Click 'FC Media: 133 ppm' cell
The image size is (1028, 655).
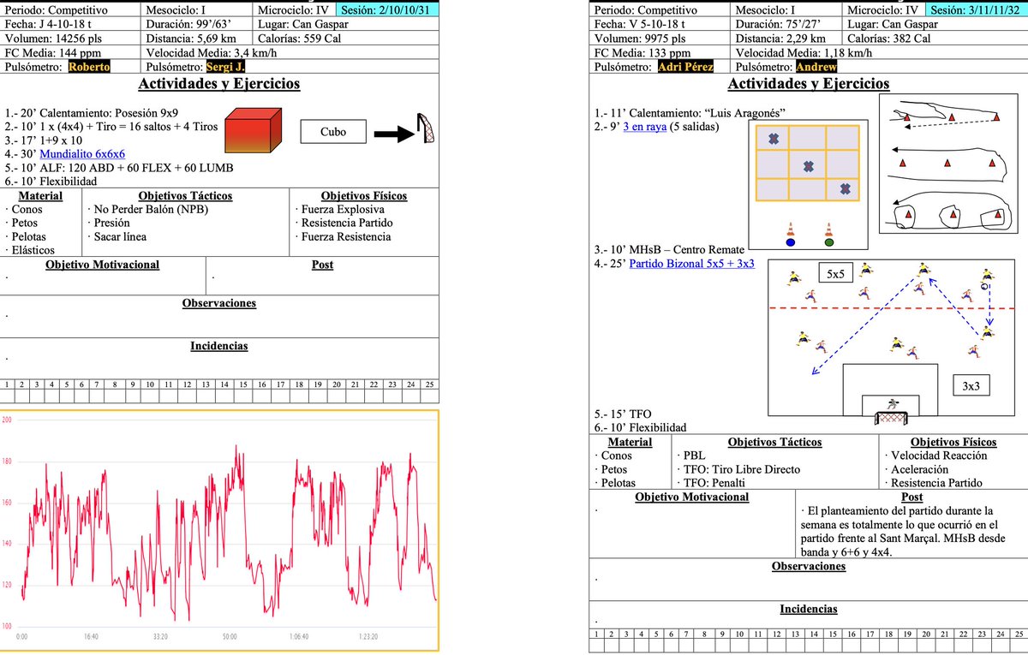[660, 52]
